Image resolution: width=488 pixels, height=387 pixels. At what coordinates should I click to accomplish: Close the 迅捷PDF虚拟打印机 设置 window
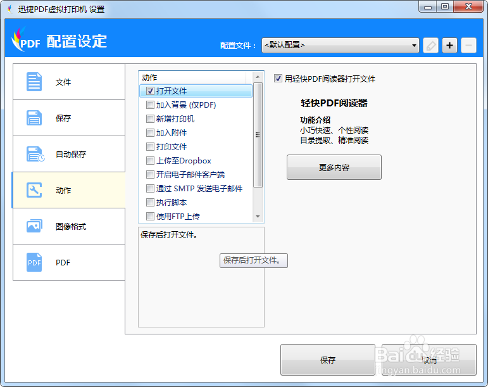point(469,7)
